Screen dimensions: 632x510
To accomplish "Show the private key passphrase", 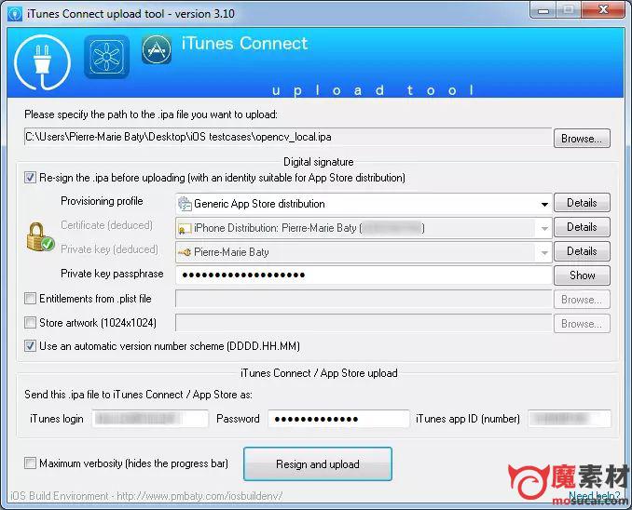I will (x=582, y=275).
